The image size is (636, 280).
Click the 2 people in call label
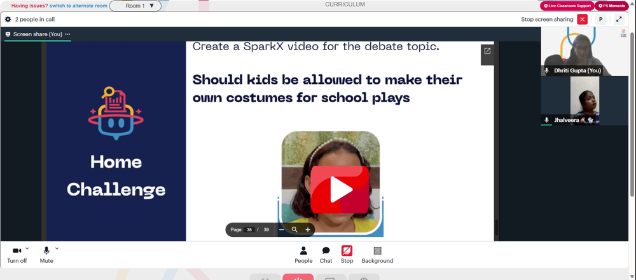35,20
